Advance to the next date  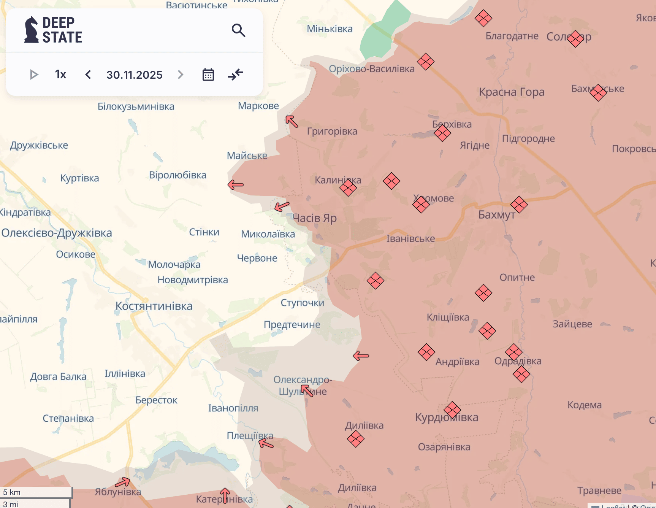(x=181, y=75)
